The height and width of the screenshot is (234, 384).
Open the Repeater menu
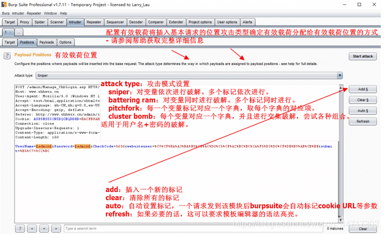[x=34, y=13]
